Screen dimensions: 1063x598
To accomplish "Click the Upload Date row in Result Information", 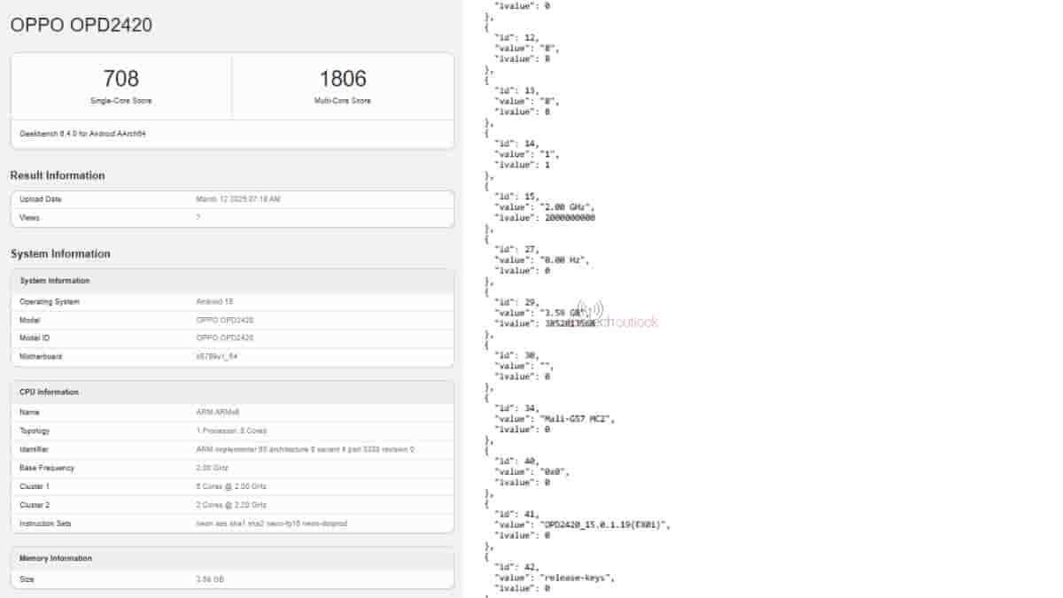I will (232, 199).
